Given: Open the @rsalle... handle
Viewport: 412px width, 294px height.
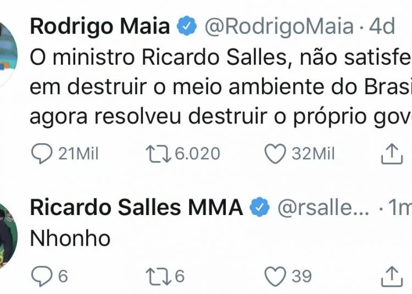Looking at the screenshot, I should click(324, 207).
